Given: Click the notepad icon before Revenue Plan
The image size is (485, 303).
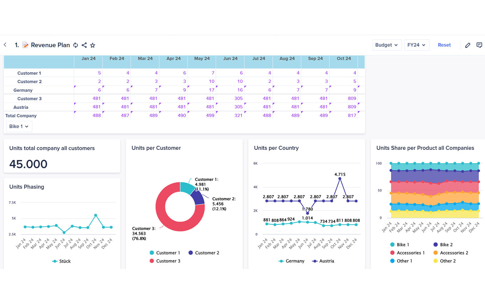Looking at the screenshot, I should click(x=25, y=45).
